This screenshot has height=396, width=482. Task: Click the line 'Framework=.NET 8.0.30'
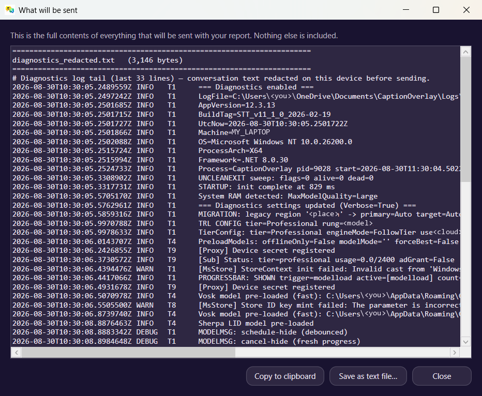click(x=150, y=160)
